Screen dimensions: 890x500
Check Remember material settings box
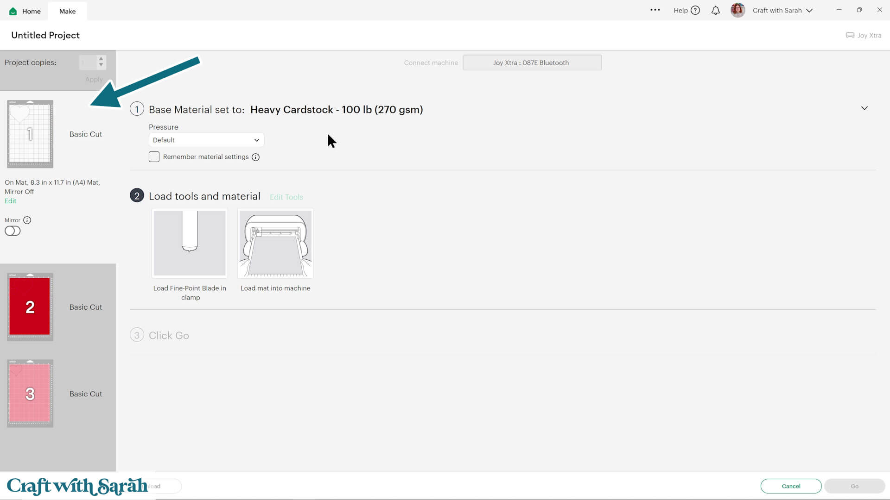pyautogui.click(x=154, y=157)
